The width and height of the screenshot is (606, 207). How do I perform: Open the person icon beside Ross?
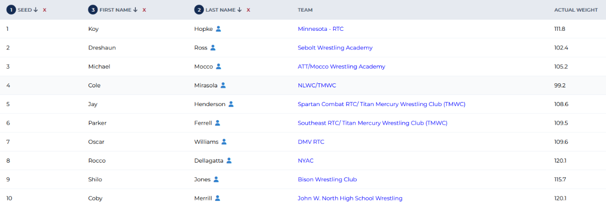point(213,48)
